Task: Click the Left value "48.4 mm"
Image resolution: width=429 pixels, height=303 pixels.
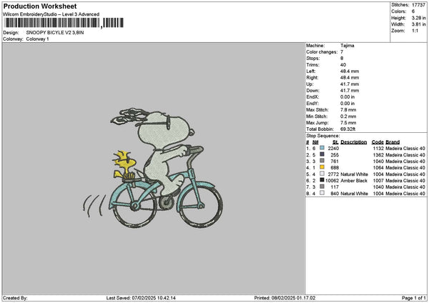Action: click(350, 71)
